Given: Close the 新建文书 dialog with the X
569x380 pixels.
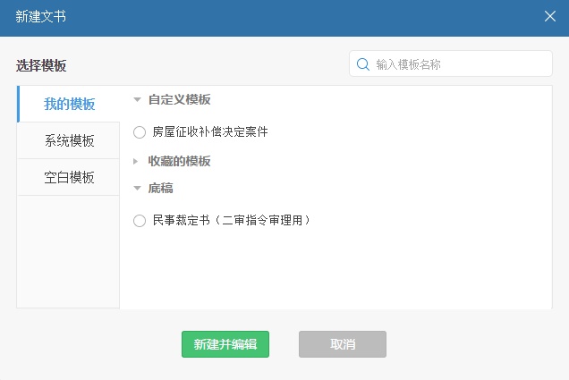Looking at the screenshot, I should [x=550, y=16].
